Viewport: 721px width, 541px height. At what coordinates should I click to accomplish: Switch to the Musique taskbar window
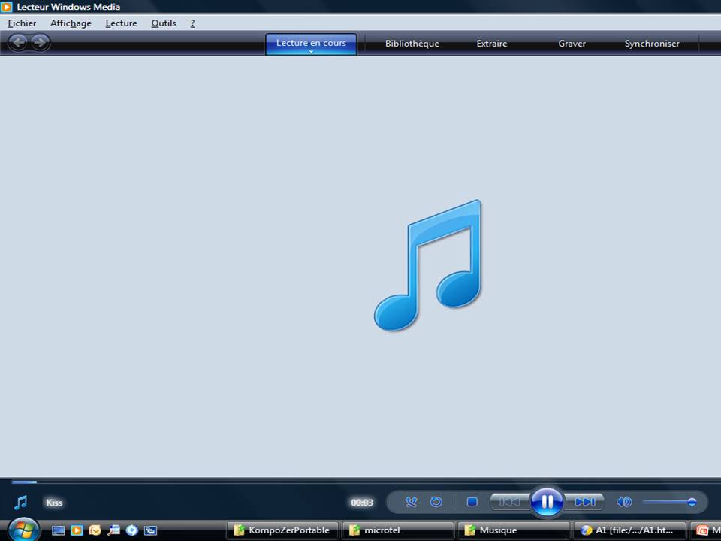click(x=513, y=530)
